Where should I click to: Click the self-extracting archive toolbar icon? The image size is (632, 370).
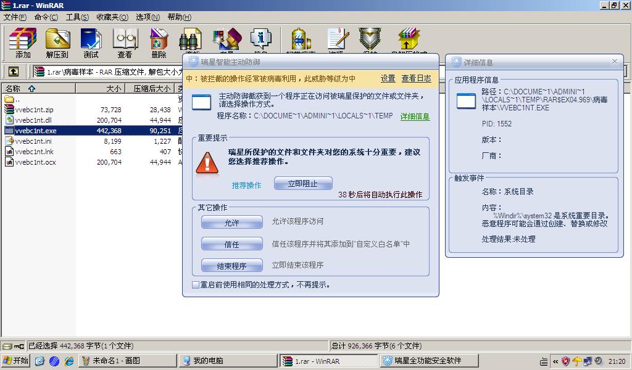(x=409, y=39)
